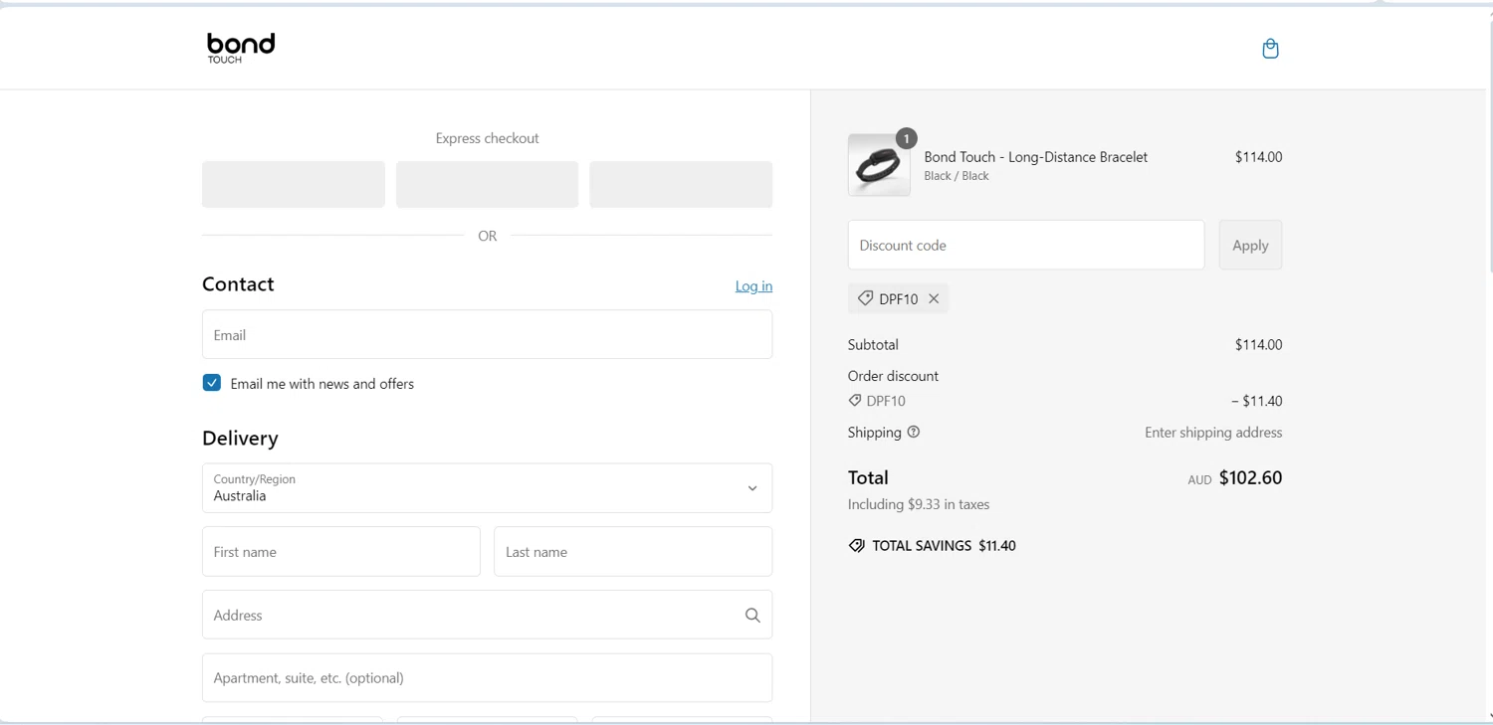Focus the Apartment, suite, etc. field

click(x=487, y=678)
